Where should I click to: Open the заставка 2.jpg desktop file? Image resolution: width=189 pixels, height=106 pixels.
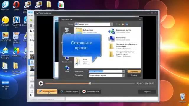[x=5, y=85]
